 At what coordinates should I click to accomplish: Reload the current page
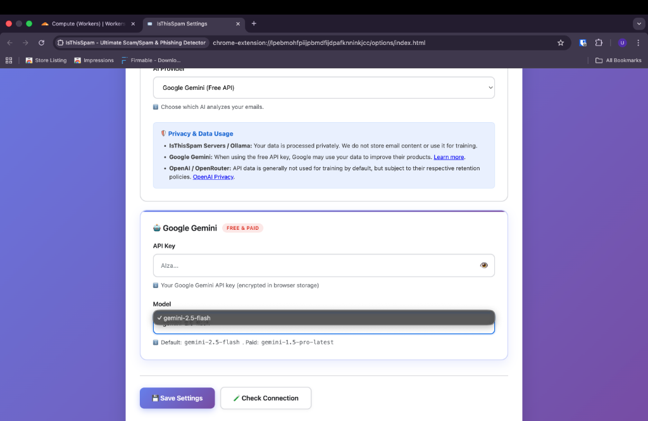(x=41, y=42)
